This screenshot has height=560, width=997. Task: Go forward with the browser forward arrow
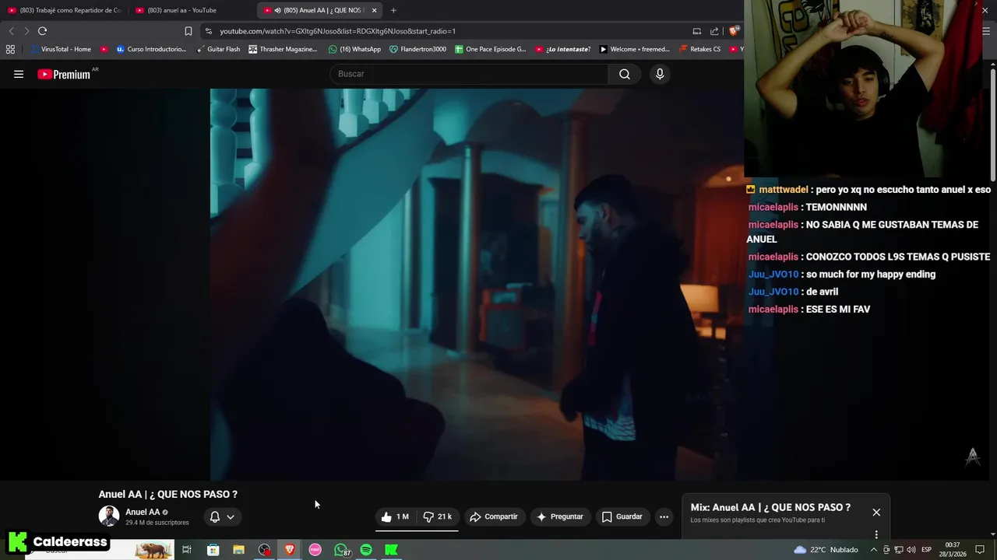tap(26, 31)
